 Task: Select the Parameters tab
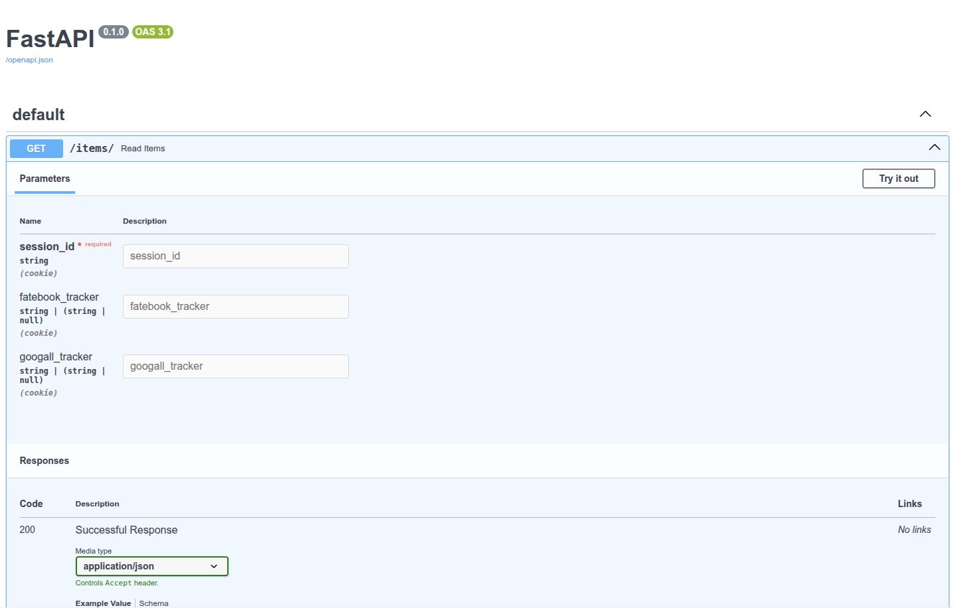pyautogui.click(x=45, y=179)
